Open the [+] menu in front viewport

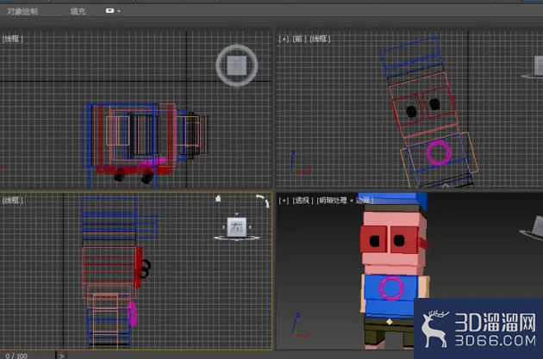click(x=284, y=39)
